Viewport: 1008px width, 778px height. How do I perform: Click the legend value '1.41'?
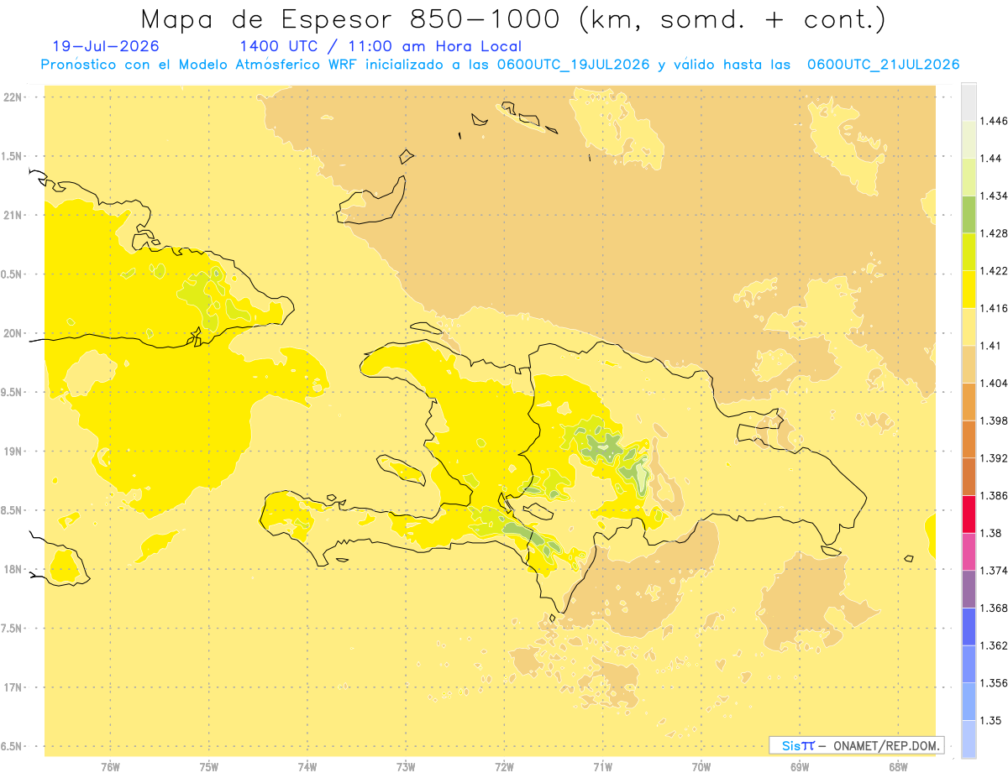pyautogui.click(x=990, y=346)
